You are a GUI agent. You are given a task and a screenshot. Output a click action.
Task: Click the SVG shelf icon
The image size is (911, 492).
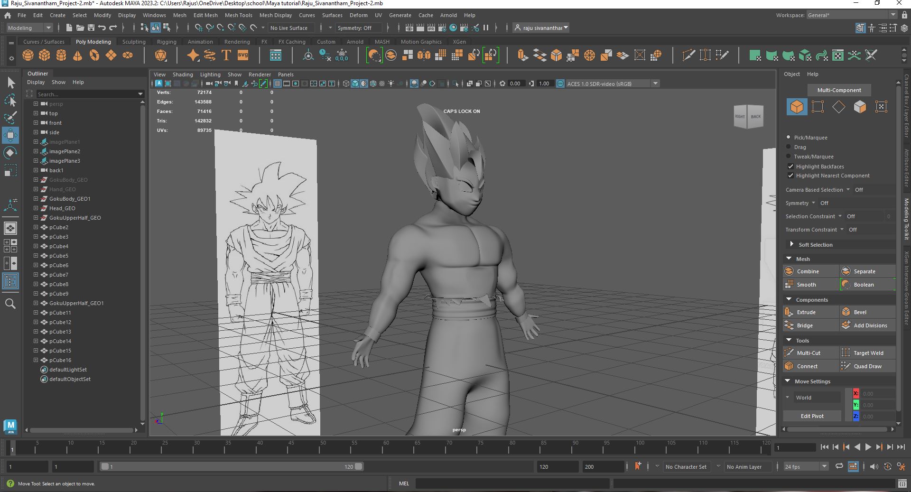[243, 56]
